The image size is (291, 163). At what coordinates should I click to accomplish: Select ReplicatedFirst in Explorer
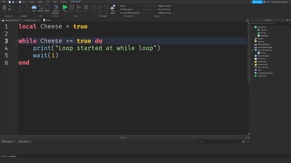click(263, 44)
